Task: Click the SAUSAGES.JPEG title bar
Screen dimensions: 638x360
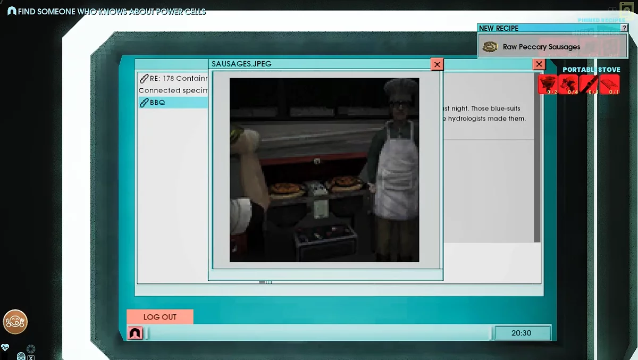Action: 319,64
